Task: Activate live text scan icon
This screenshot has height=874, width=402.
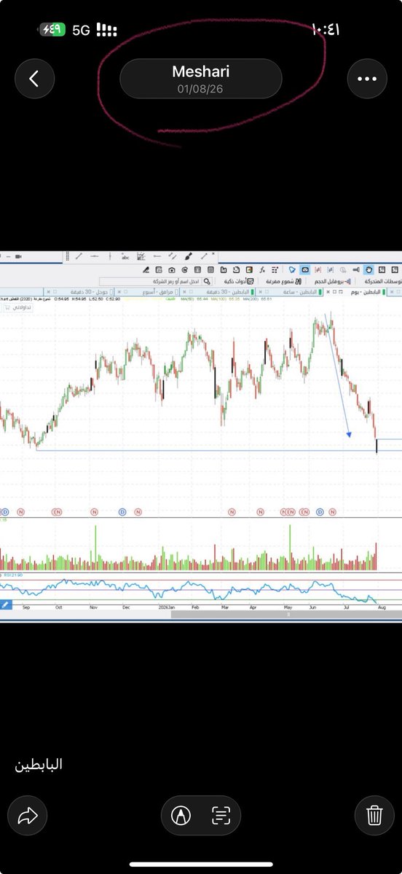Action: pyautogui.click(x=221, y=816)
